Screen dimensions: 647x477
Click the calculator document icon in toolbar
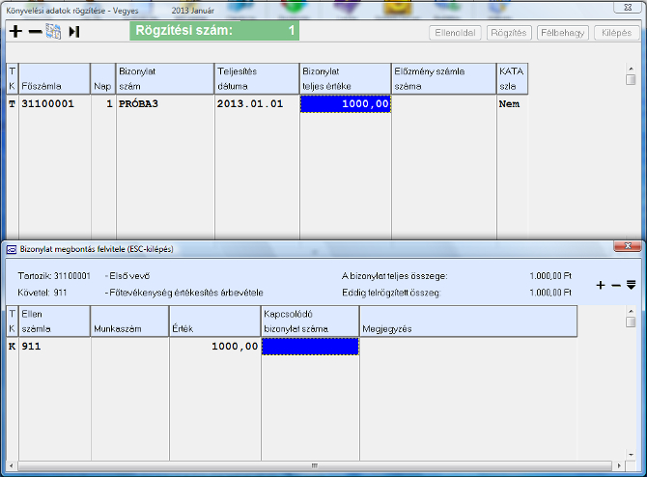click(x=53, y=32)
